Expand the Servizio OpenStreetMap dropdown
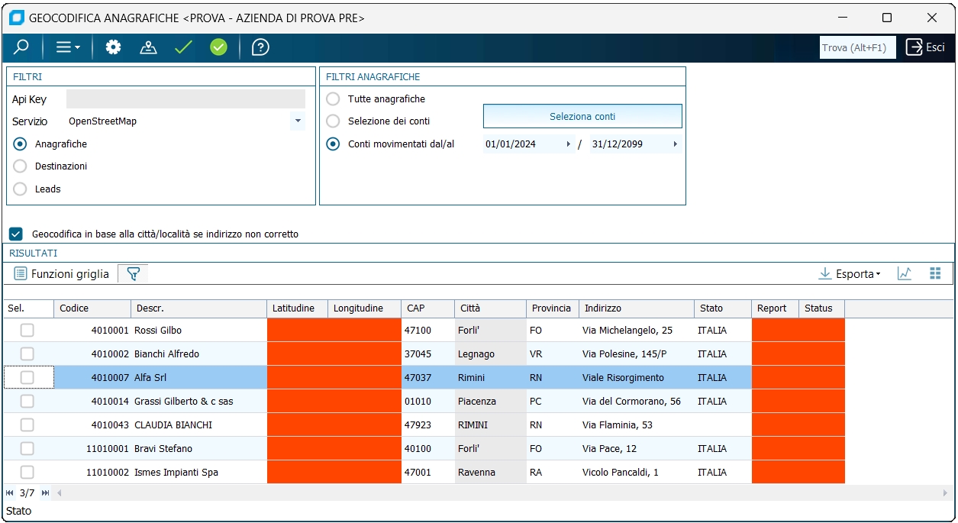Image resolution: width=958 pixels, height=523 pixels. (x=297, y=121)
